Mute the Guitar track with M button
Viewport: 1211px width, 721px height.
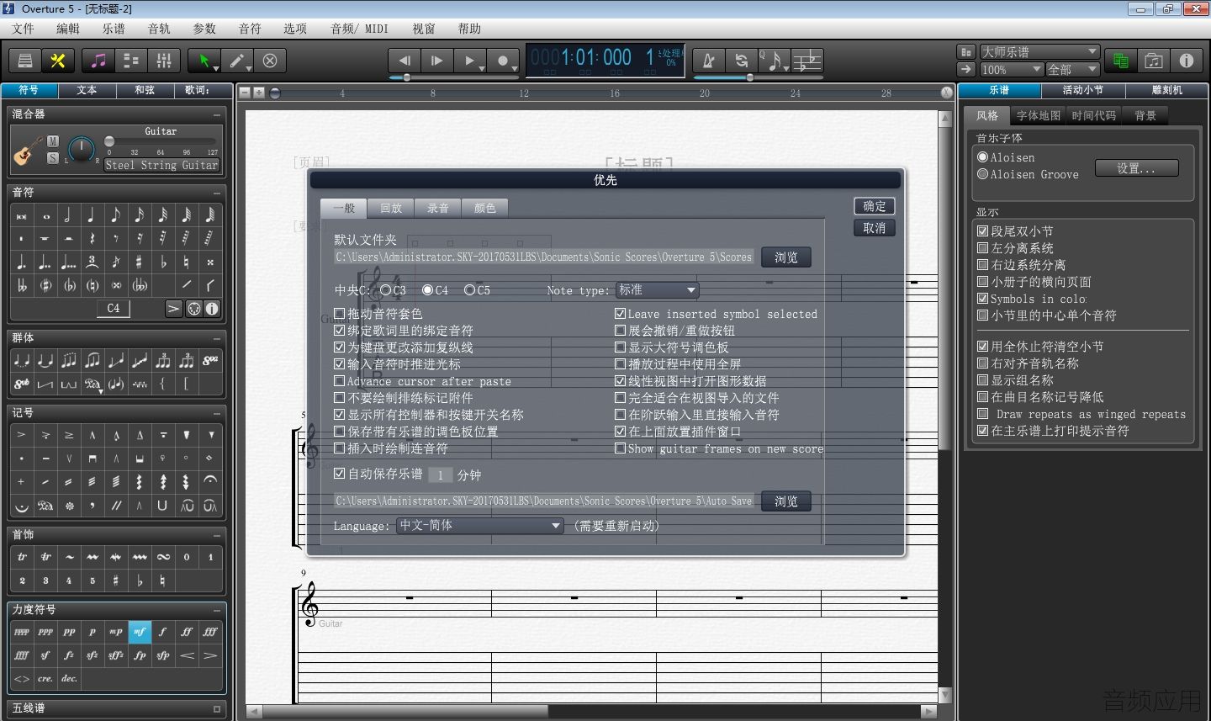(53, 141)
